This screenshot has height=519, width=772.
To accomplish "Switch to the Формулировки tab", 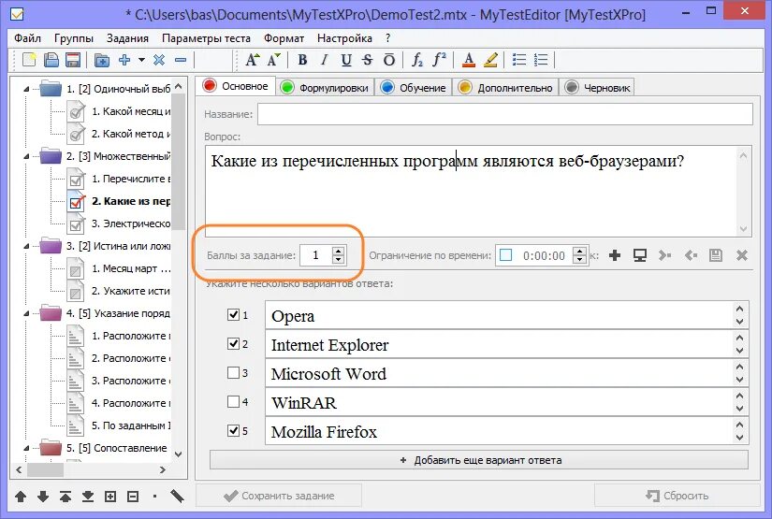I will pos(325,88).
